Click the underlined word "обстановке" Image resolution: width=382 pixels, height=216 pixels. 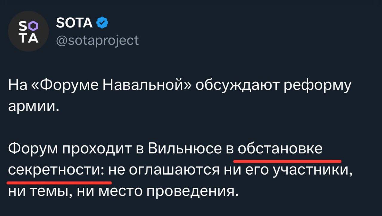tap(279, 148)
